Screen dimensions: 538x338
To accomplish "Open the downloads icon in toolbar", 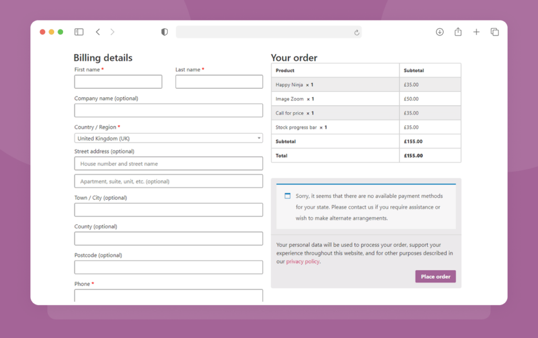I will 440,32.
